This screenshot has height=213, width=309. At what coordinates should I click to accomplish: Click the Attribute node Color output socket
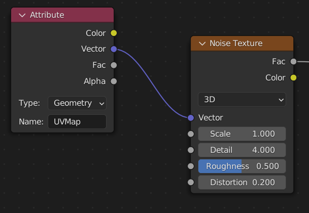[x=114, y=33]
